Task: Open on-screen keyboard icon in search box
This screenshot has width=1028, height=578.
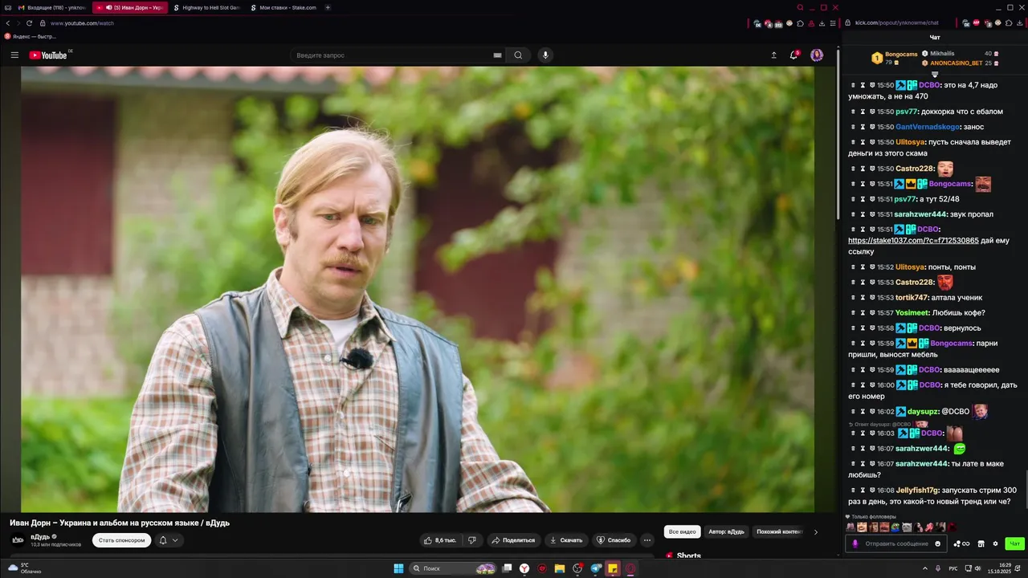Action: click(497, 55)
